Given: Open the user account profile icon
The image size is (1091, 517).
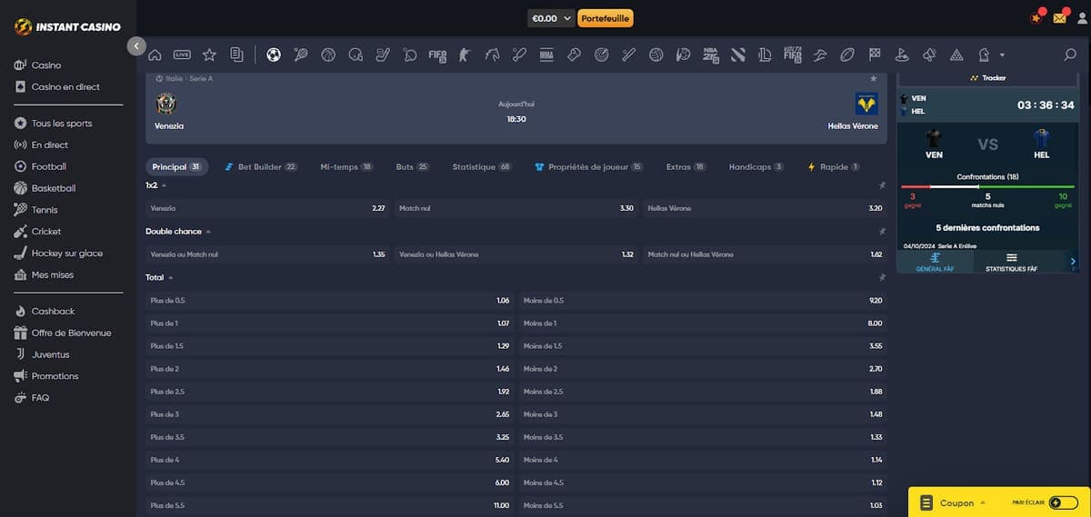Looking at the screenshot, I should coord(1081,17).
